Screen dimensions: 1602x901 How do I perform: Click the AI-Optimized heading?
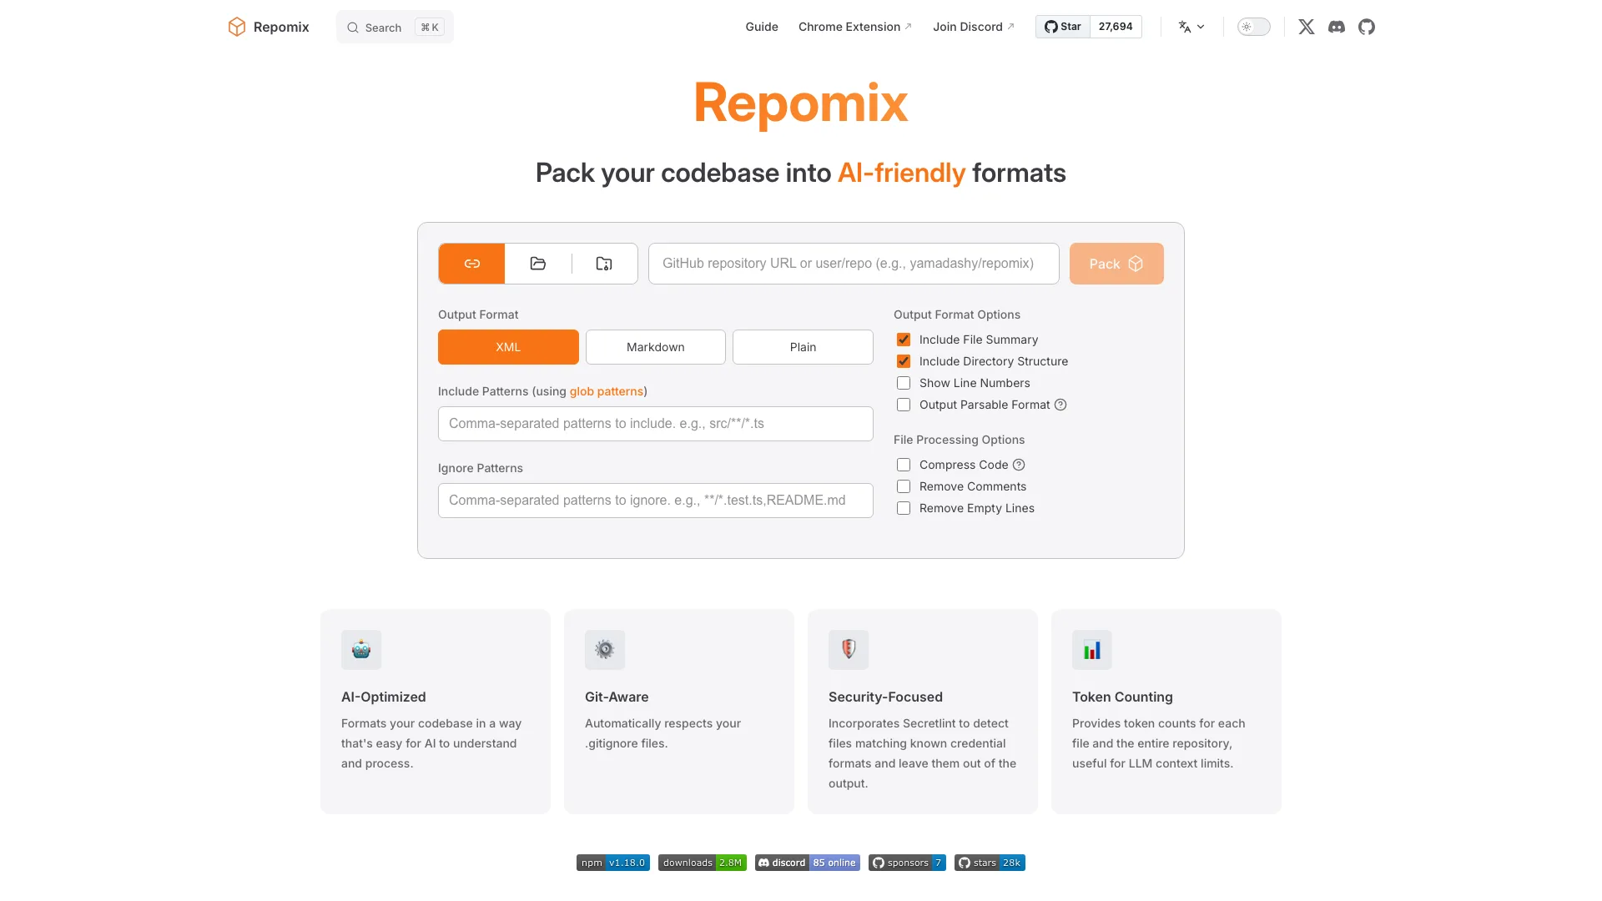tap(384, 697)
